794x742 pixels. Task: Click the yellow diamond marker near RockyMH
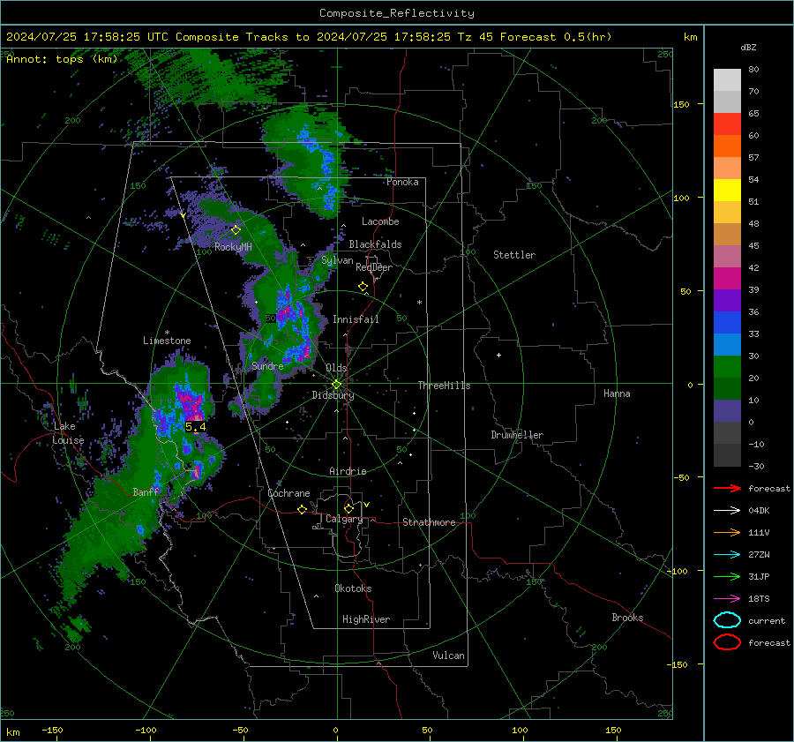tap(236, 230)
